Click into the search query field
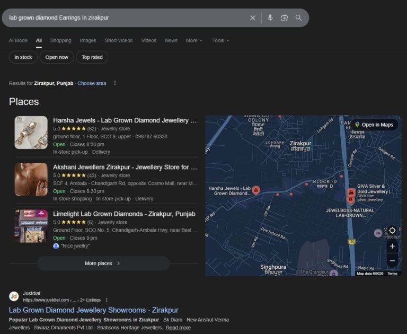The image size is (407, 334). point(125,18)
